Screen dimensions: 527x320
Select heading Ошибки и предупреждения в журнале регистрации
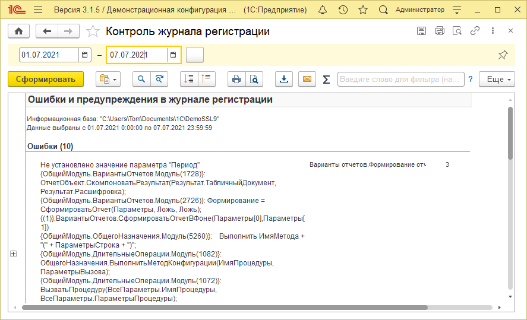150,100
